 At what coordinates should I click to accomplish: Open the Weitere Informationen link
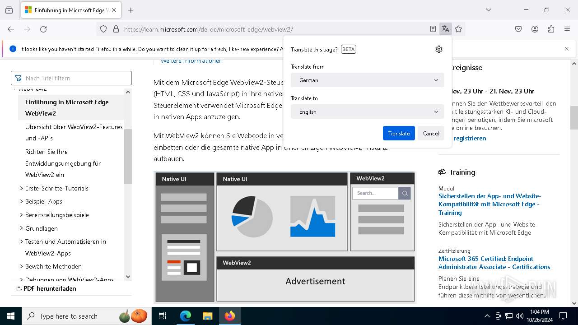191,61
